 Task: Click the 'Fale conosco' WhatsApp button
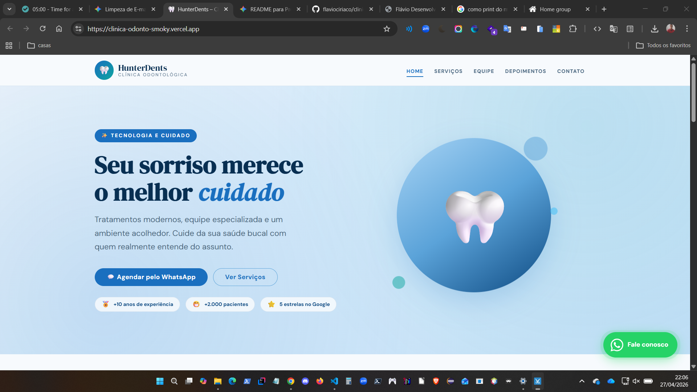(640, 345)
